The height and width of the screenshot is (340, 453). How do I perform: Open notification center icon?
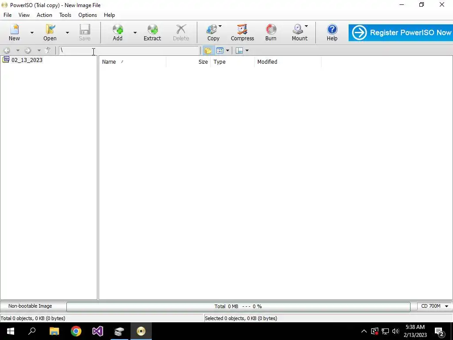tap(439, 331)
